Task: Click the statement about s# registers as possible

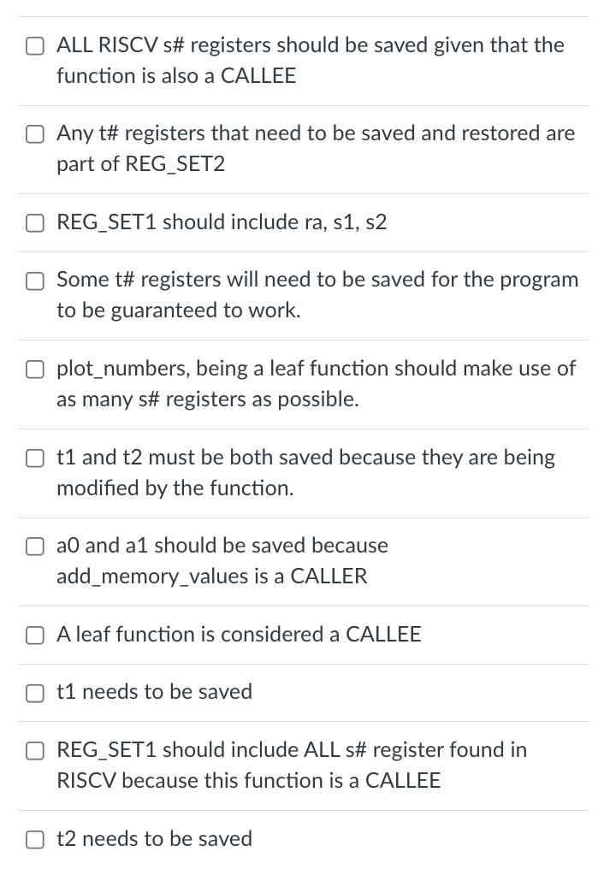Action: pyautogui.click(x=315, y=384)
